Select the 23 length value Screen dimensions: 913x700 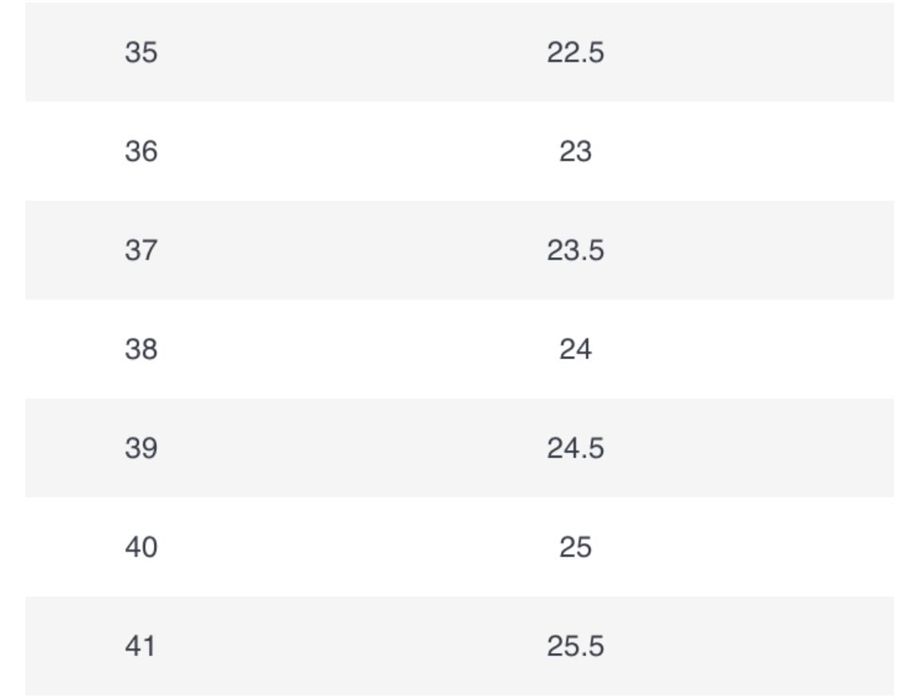coord(575,151)
